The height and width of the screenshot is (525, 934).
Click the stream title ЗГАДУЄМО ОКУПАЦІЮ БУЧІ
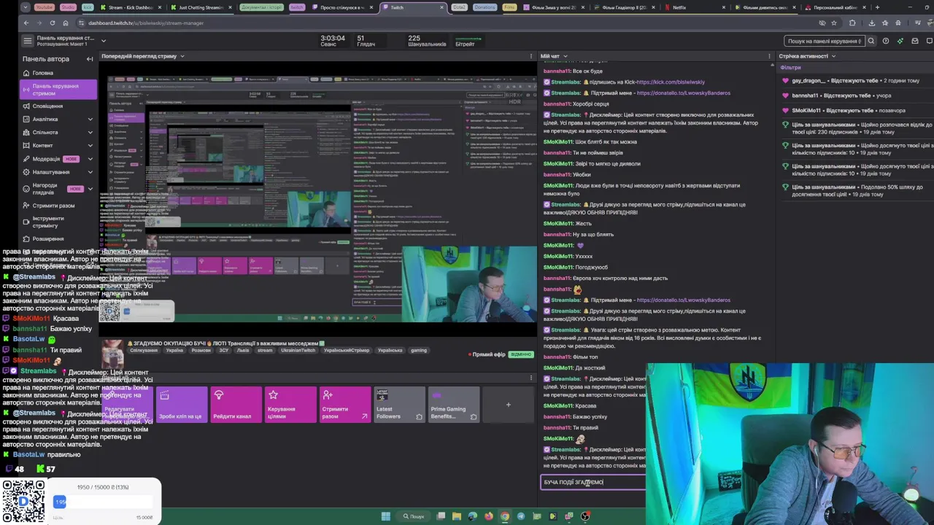coord(226,343)
